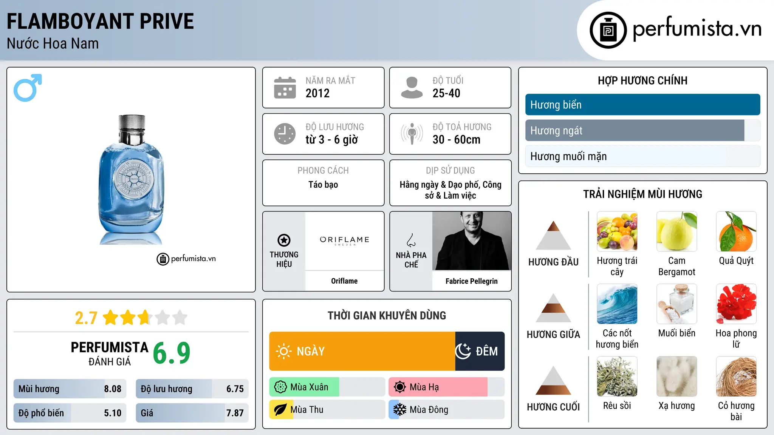Open the Hương trái cây note image

[617, 231]
